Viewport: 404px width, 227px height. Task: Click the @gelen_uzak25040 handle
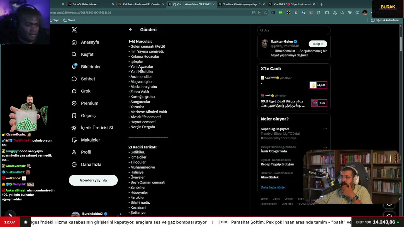[x=285, y=46]
